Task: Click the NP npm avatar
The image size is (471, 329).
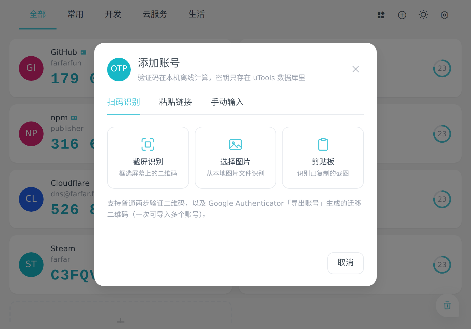Action: pyautogui.click(x=31, y=134)
